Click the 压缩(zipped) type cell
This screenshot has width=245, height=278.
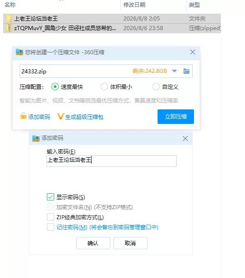coord(205,28)
